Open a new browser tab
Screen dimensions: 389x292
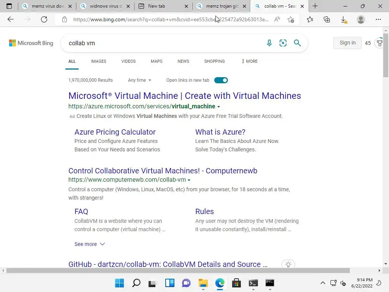pyautogui.click(x=315, y=6)
